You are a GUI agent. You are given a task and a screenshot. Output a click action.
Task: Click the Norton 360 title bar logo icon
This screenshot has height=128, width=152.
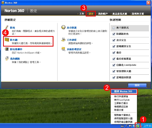point(3,3)
